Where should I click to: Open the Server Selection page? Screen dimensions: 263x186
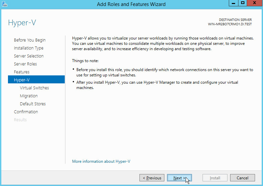(29, 56)
